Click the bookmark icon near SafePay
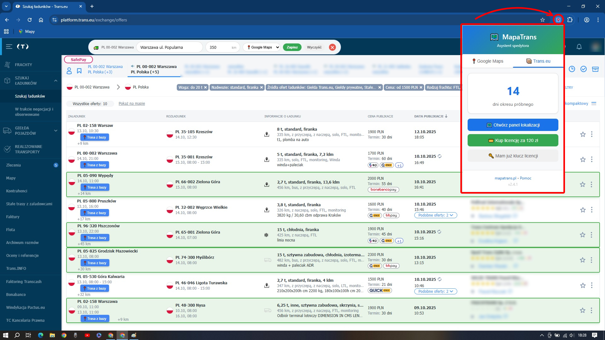The height and width of the screenshot is (340, 605). pos(79,71)
